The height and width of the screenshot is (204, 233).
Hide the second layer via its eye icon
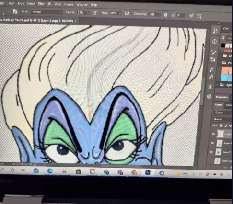coord(212,143)
